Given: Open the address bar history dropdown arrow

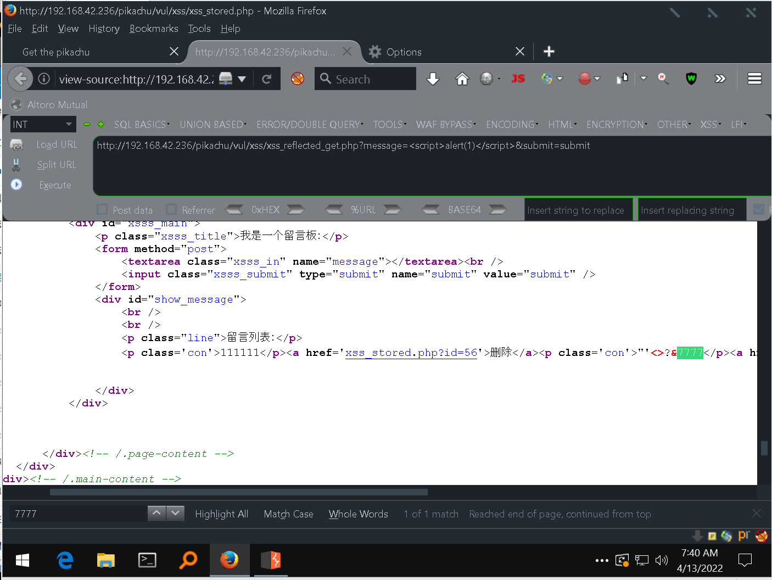Looking at the screenshot, I should tap(242, 79).
